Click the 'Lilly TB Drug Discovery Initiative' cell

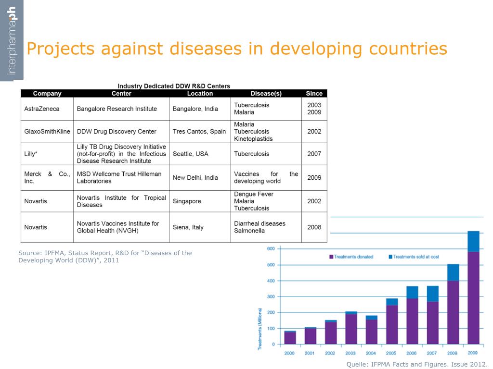121,154
